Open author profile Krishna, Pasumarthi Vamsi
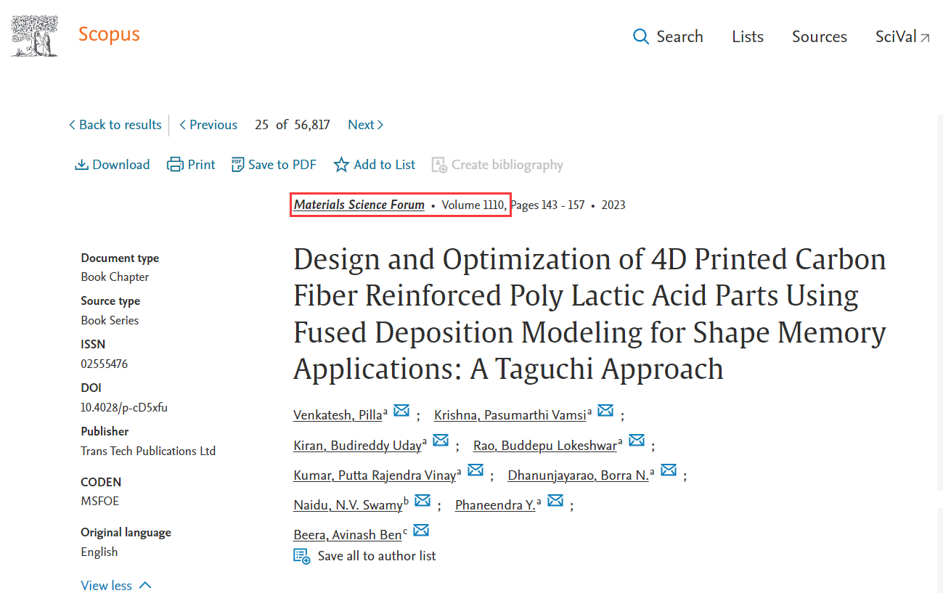Image resolution: width=943 pixels, height=593 pixels. coord(510,415)
